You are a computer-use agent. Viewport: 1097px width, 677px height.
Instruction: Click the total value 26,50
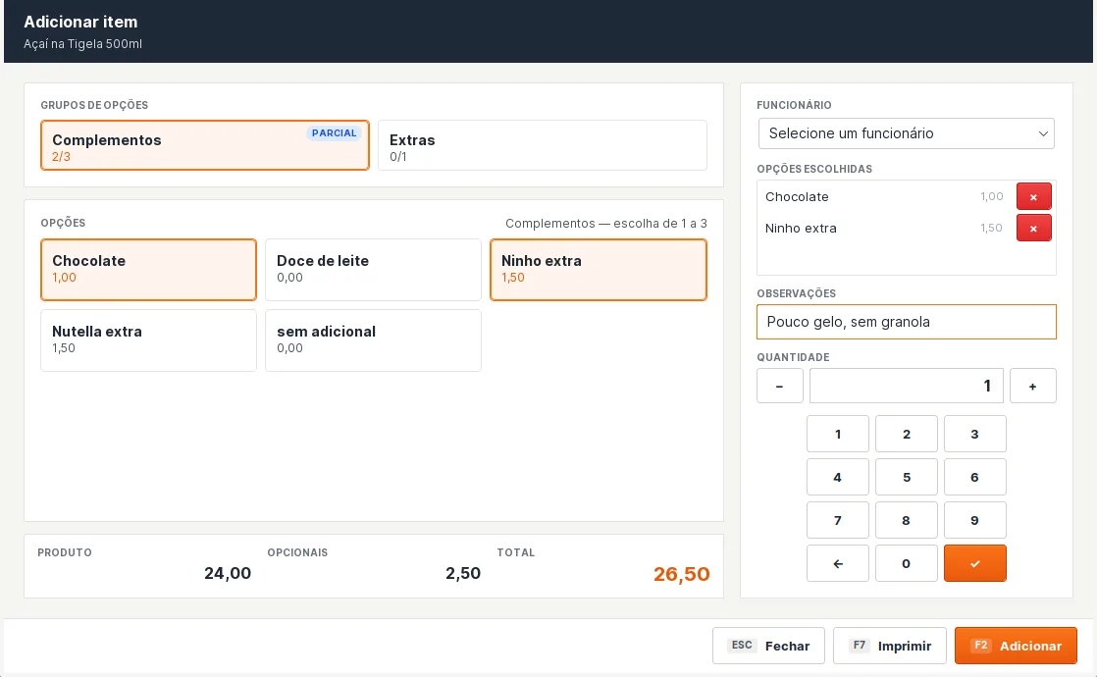[681, 574]
